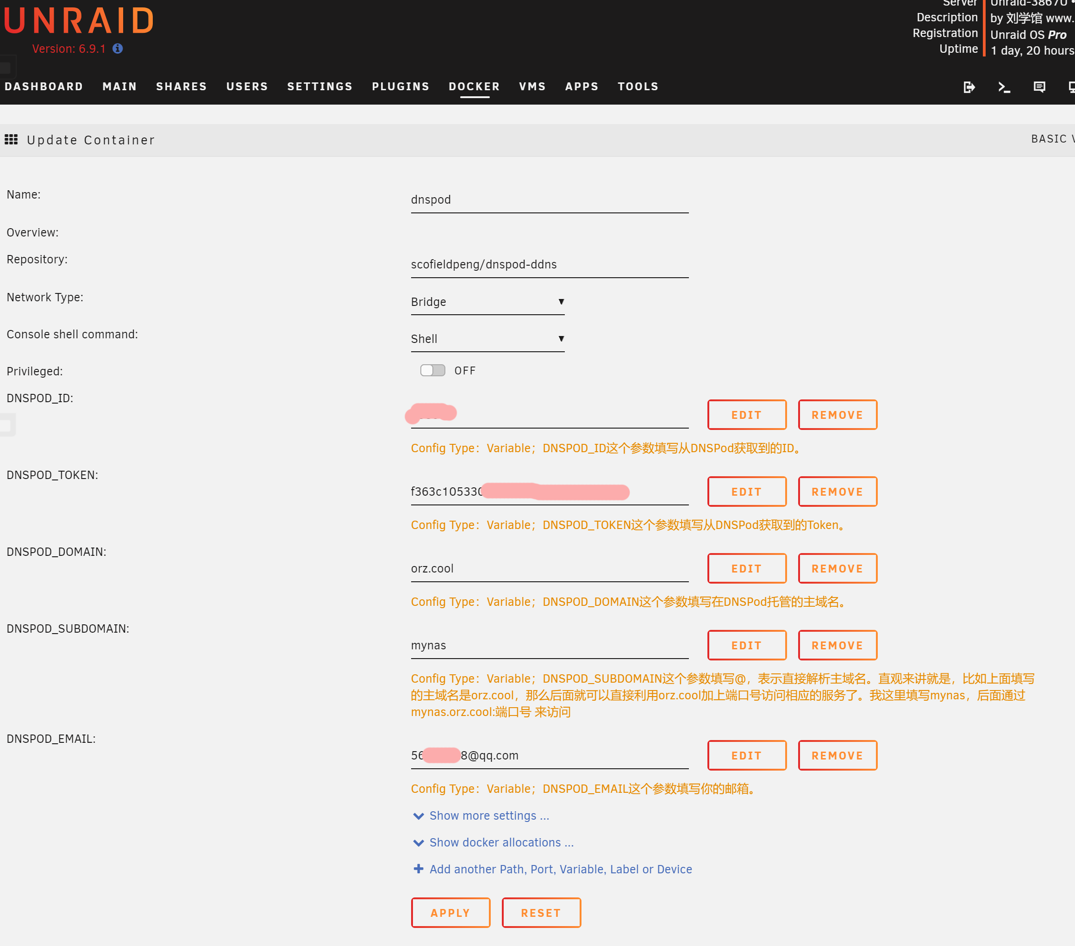Image resolution: width=1075 pixels, height=946 pixels.
Task: Click APPLY to save container settings
Action: tap(450, 912)
